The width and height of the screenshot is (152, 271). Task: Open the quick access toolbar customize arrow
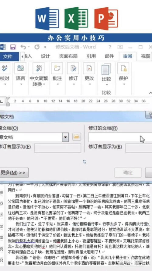pos(45,47)
